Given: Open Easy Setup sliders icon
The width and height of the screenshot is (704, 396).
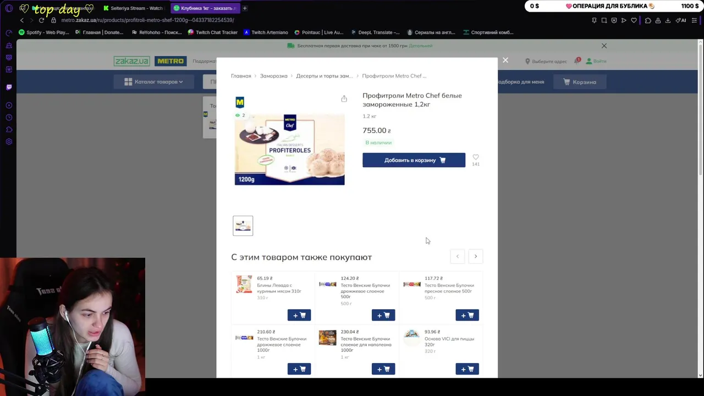Looking at the screenshot, I should 695,20.
